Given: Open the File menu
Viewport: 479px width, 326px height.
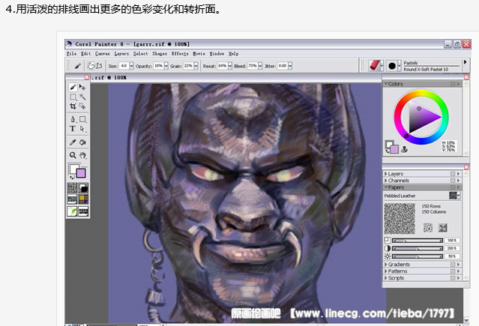Looking at the screenshot, I should coord(72,53).
